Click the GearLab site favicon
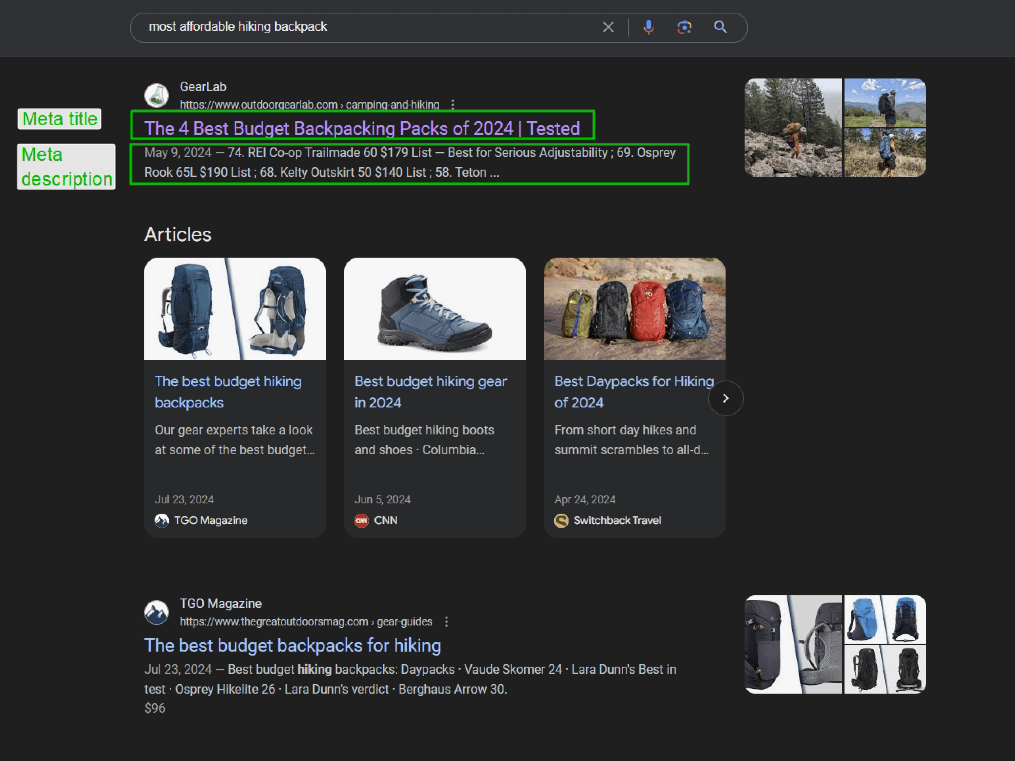This screenshot has height=761, width=1015. click(x=157, y=96)
